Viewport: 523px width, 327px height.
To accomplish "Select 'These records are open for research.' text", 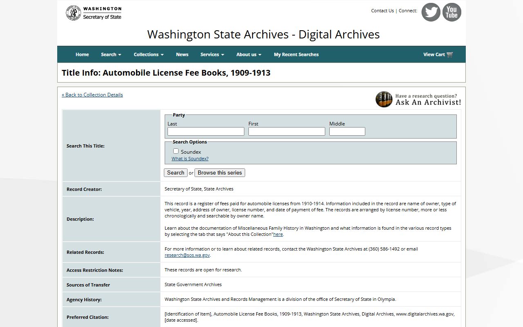I will coord(203,270).
